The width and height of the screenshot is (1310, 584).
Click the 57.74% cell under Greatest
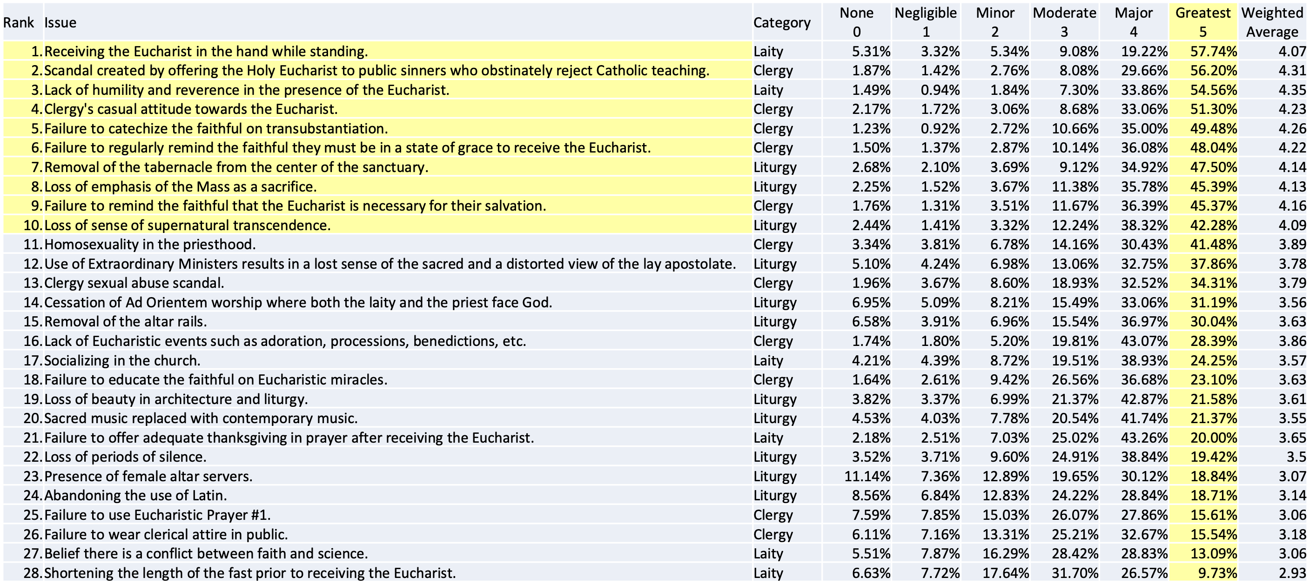click(1213, 51)
